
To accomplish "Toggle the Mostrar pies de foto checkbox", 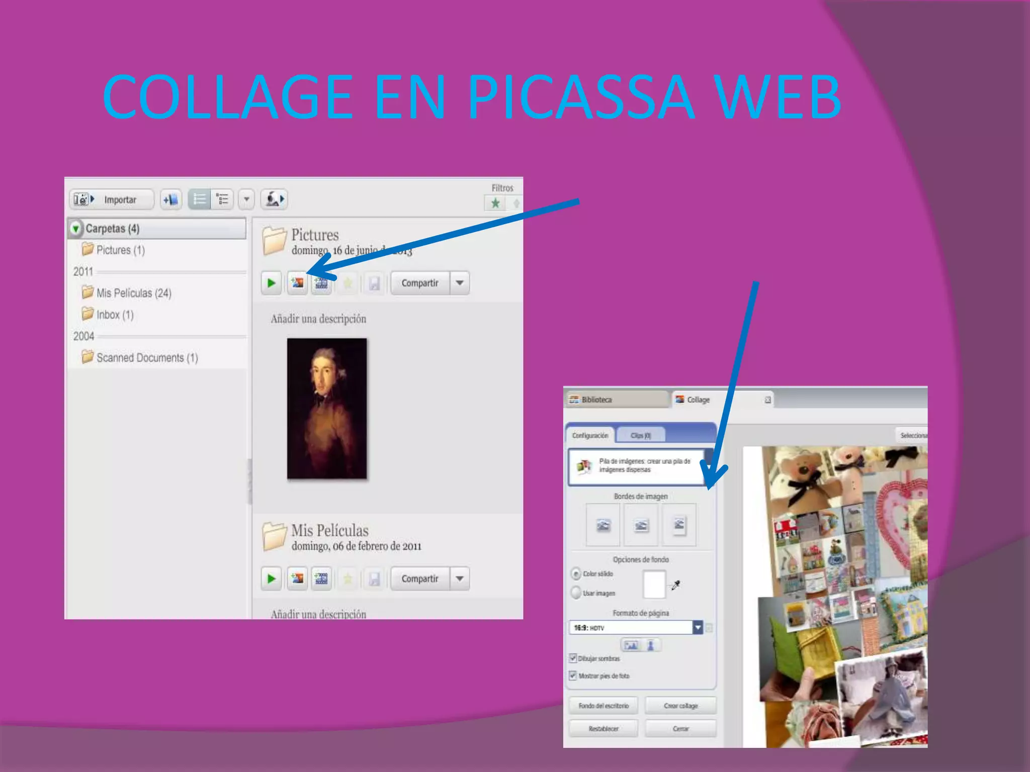I will (x=573, y=675).
